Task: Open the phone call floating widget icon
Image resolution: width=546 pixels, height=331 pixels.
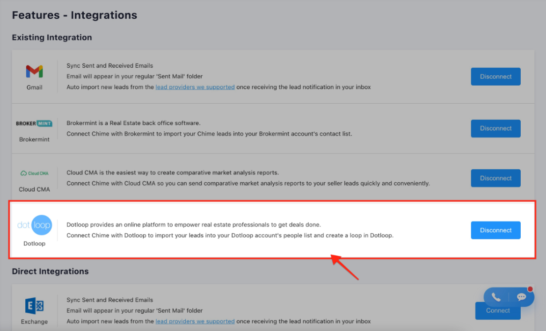Action: 496,297
